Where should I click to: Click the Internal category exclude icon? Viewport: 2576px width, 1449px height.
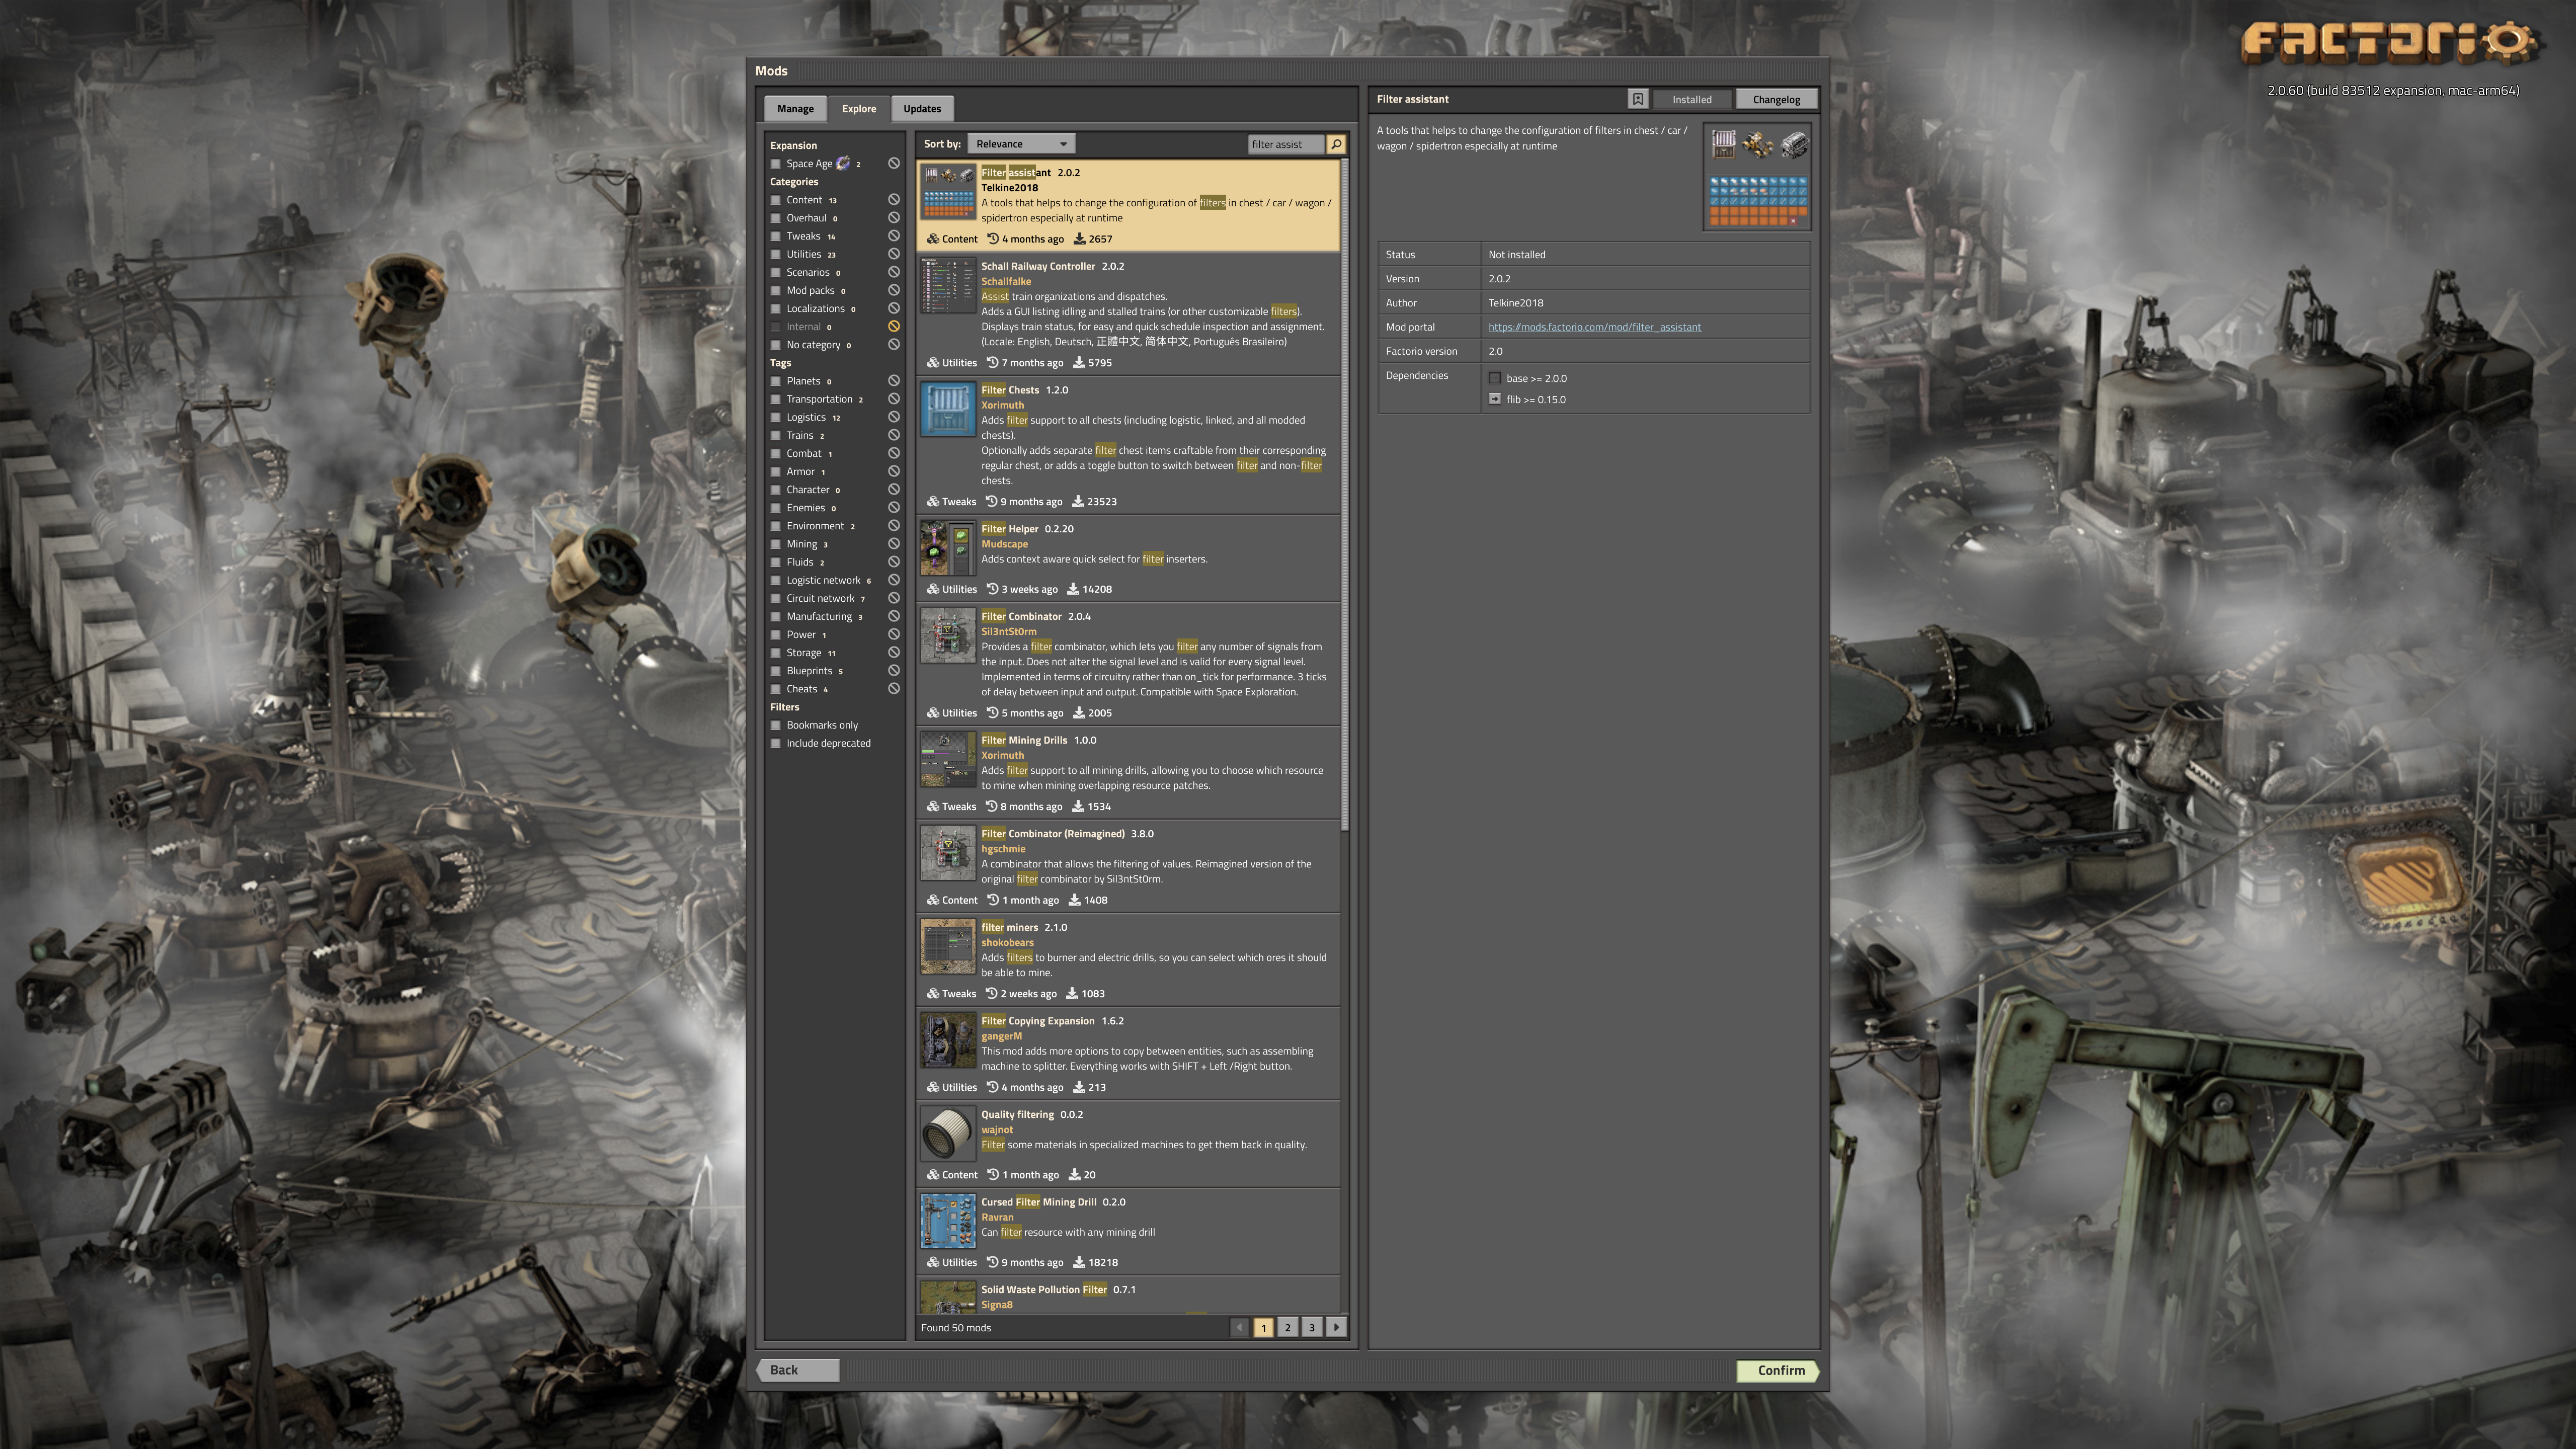point(894,327)
